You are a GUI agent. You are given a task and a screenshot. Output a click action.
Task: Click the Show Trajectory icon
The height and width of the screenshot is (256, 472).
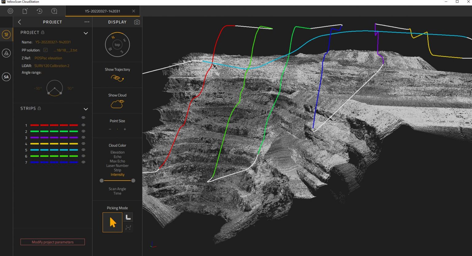(117, 78)
